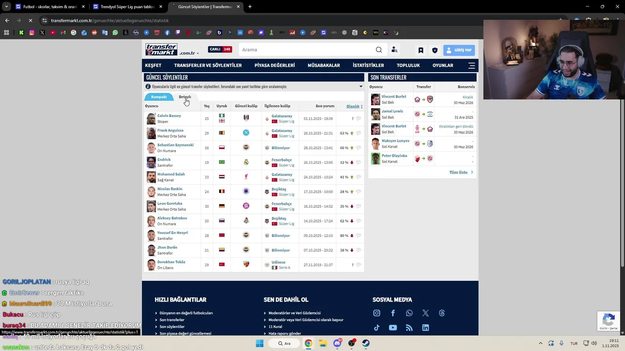The width and height of the screenshot is (625, 351).
Task: Click Jhon Durán's player thumbnail
Action: [151, 250]
